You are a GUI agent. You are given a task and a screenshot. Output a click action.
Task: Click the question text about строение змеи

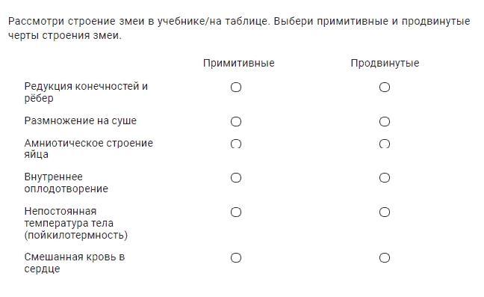pos(239,28)
